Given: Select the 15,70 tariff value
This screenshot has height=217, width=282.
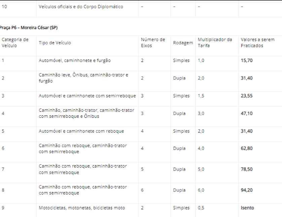Looking at the screenshot, I should point(247,60).
